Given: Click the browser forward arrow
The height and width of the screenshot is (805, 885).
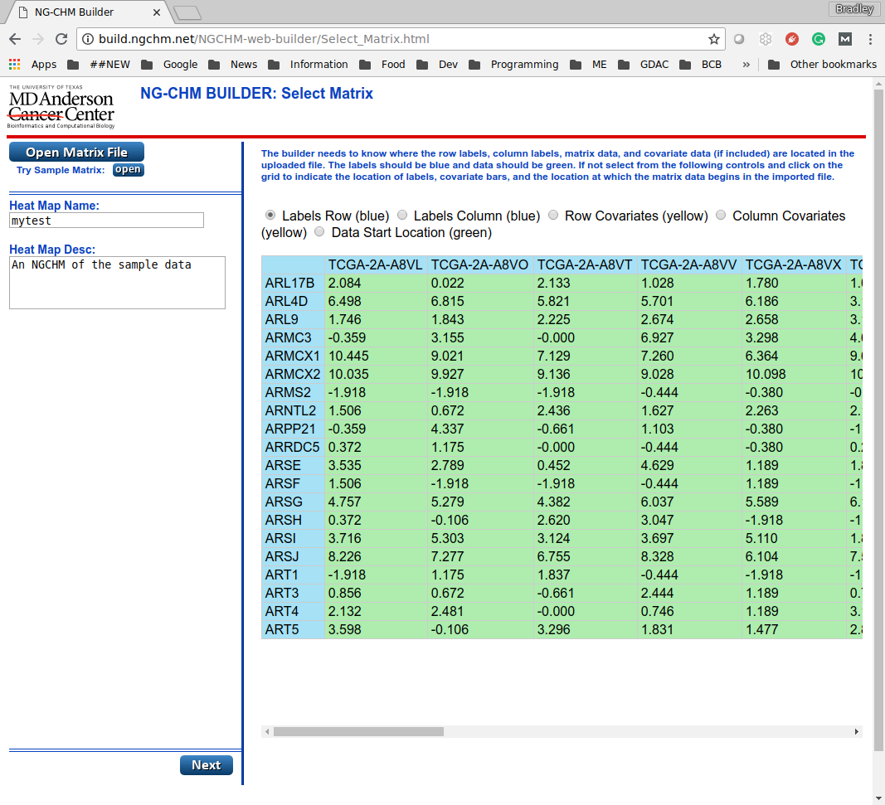Looking at the screenshot, I should pyautogui.click(x=38, y=39).
